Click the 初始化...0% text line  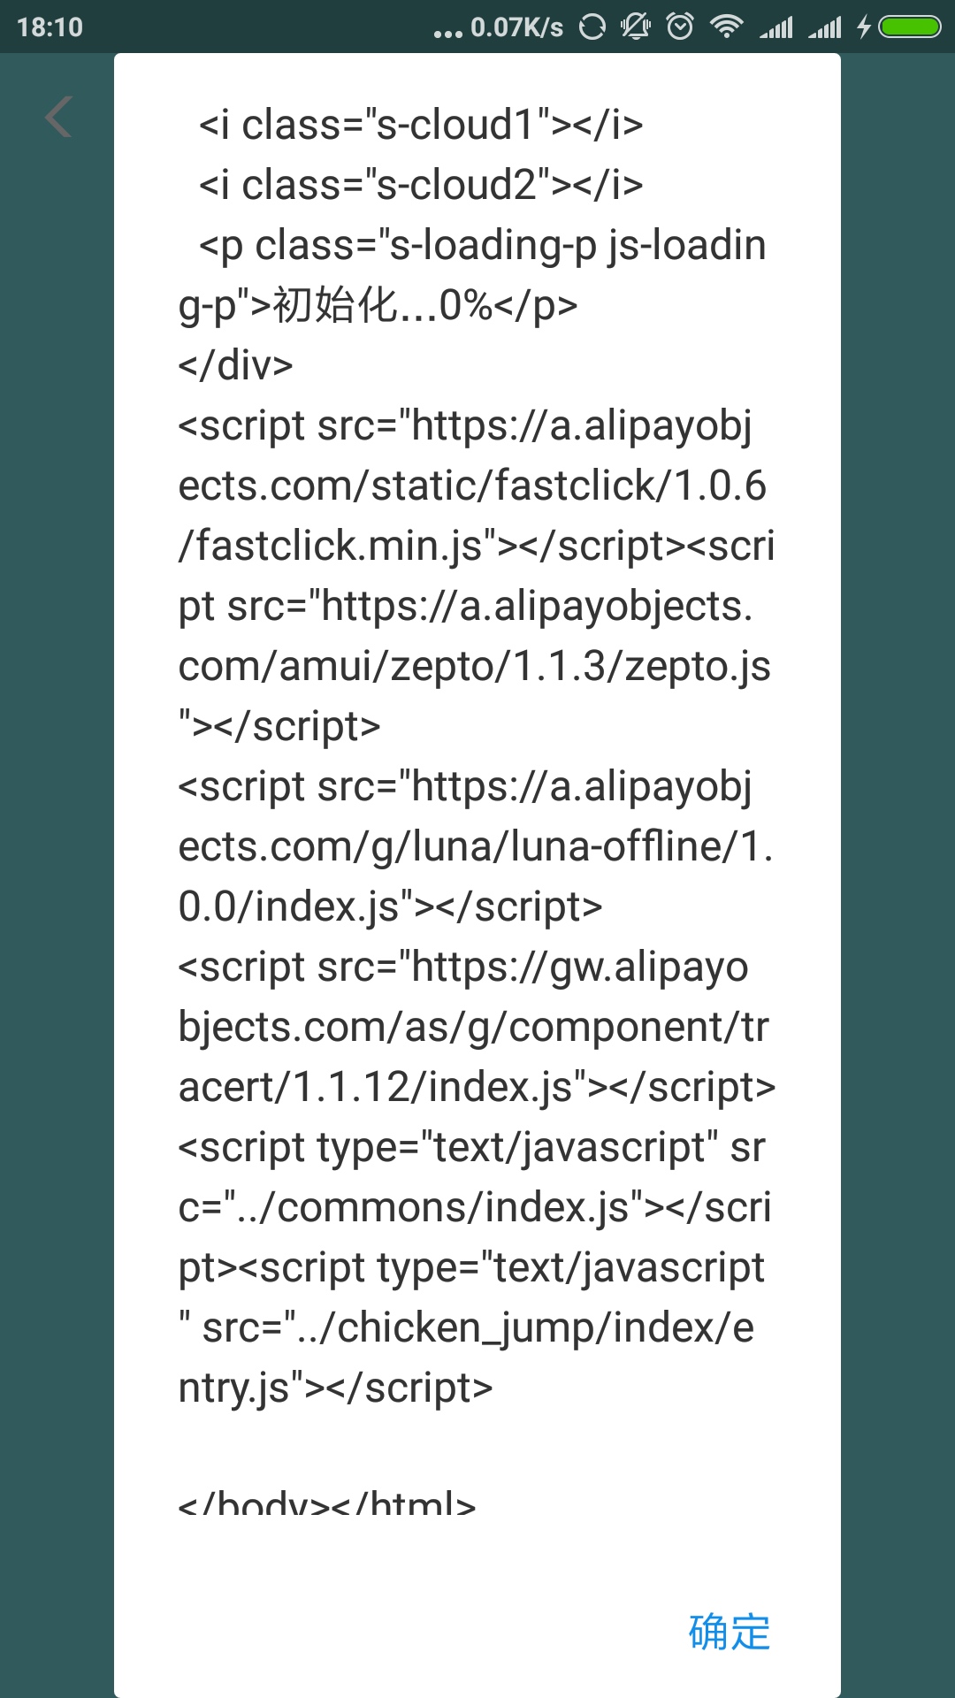point(378,306)
